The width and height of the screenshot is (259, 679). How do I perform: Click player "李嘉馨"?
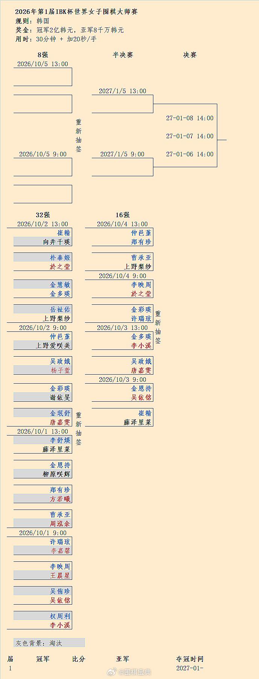coord(60,551)
